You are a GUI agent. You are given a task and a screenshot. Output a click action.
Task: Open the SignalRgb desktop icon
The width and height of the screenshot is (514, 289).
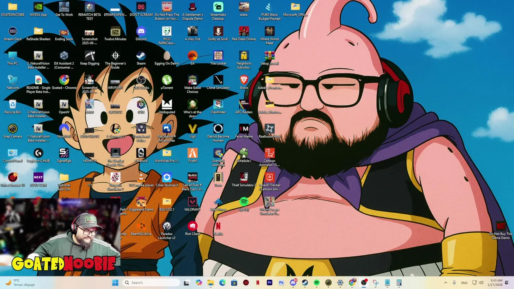[64, 156]
